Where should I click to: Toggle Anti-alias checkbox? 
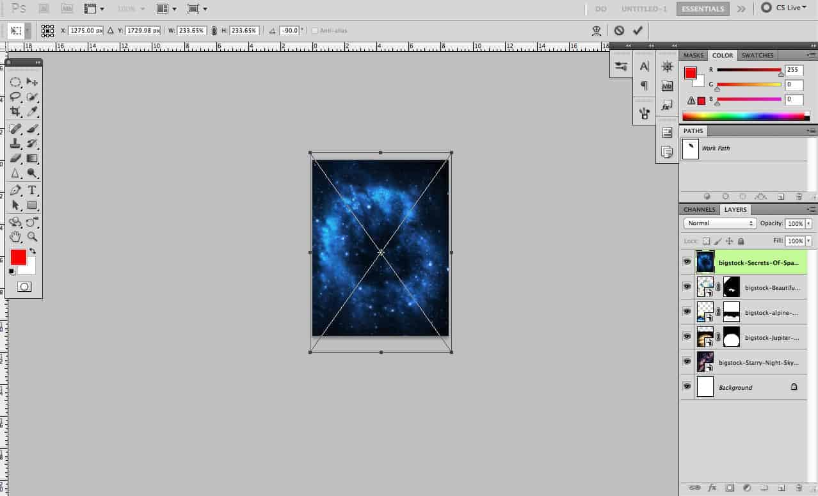(x=314, y=30)
